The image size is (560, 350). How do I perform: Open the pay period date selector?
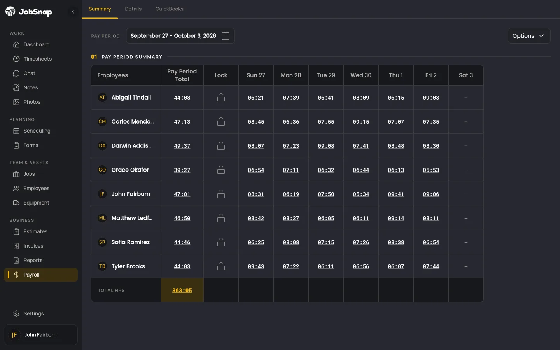point(180,36)
